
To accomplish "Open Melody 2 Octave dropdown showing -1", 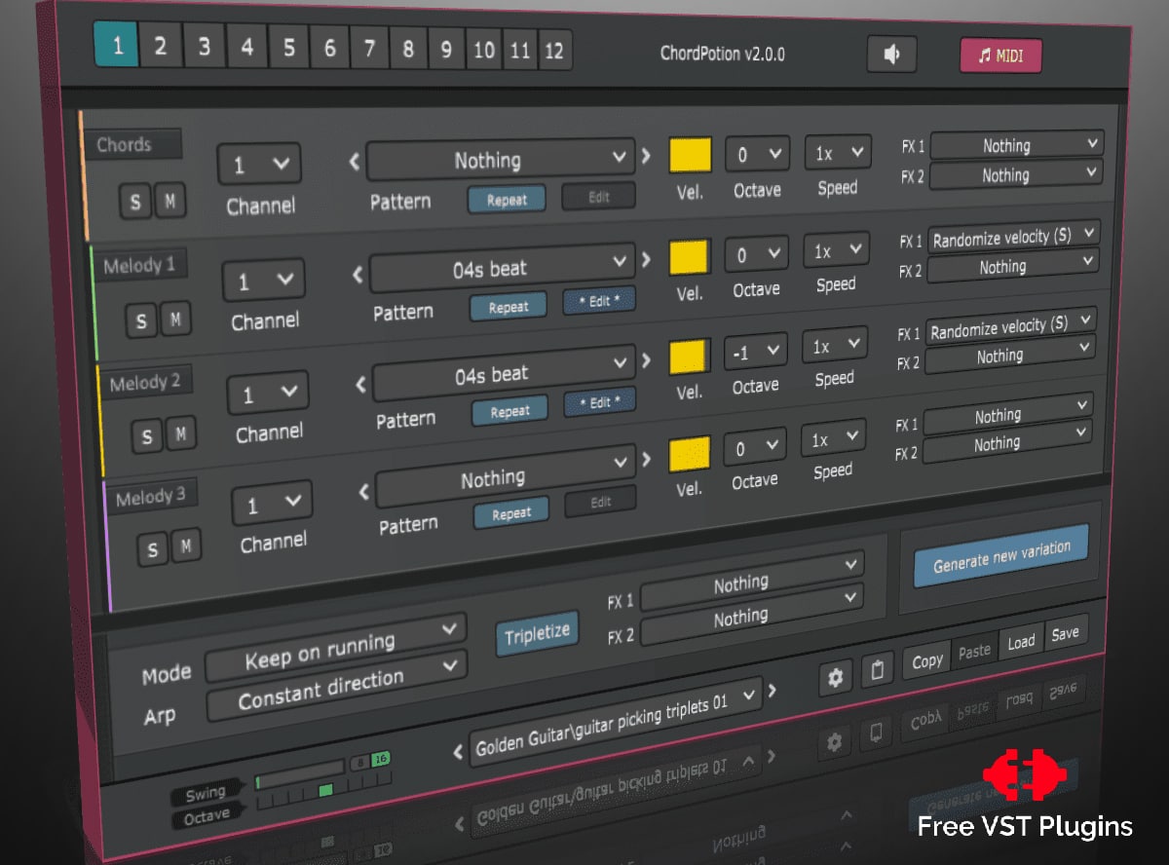I will 755,352.
